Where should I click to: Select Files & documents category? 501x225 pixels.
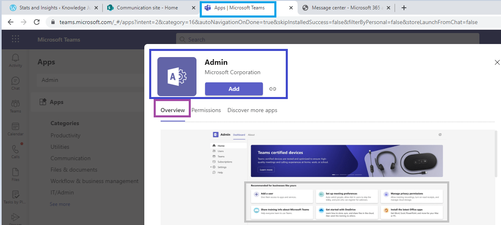pyautogui.click(x=74, y=170)
